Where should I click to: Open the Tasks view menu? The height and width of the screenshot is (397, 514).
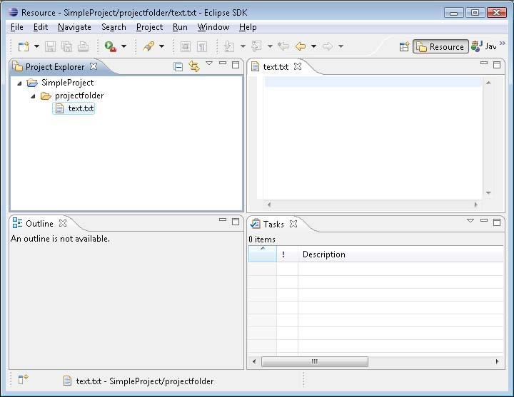(x=470, y=220)
